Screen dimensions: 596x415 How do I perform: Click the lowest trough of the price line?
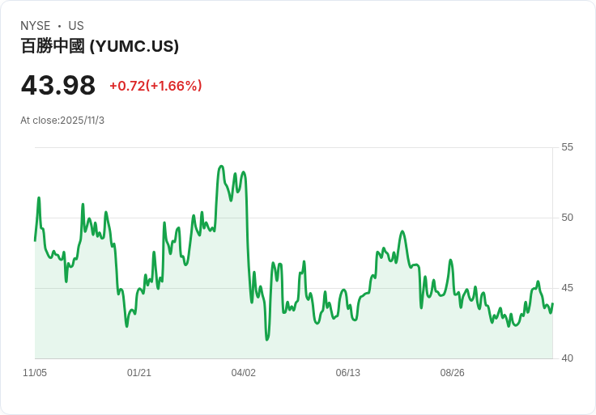(x=267, y=340)
